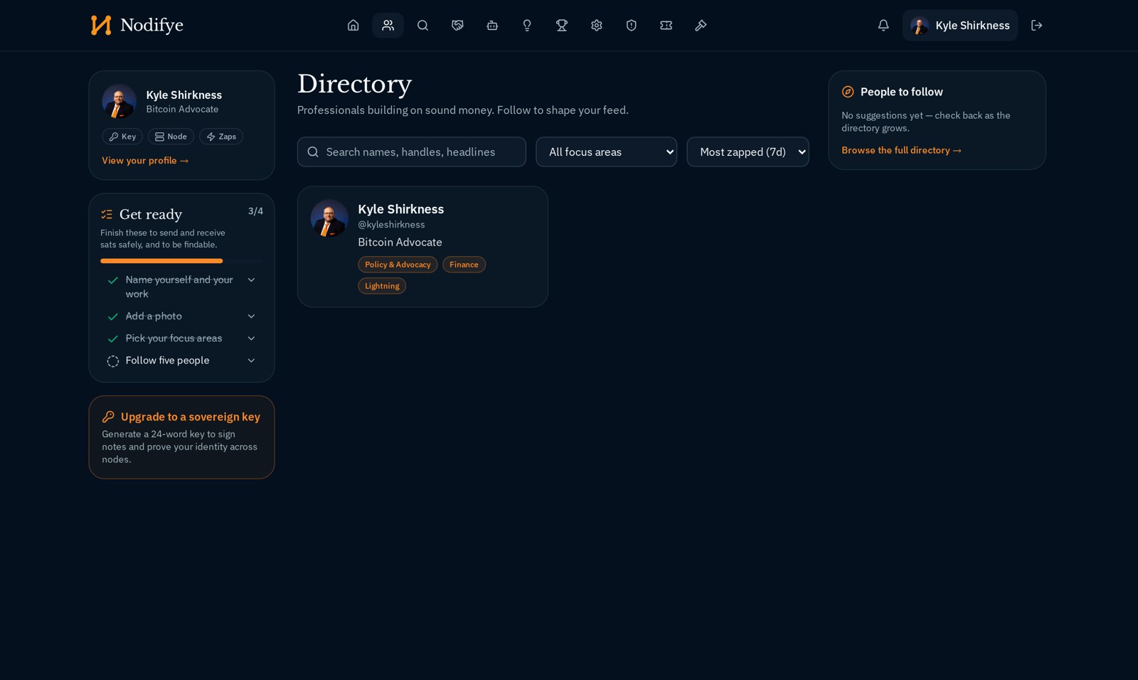Click checkmark for Name yourself and your work

(112, 280)
